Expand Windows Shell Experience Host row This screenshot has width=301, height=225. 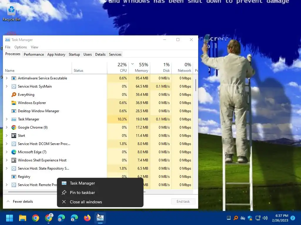(7, 160)
